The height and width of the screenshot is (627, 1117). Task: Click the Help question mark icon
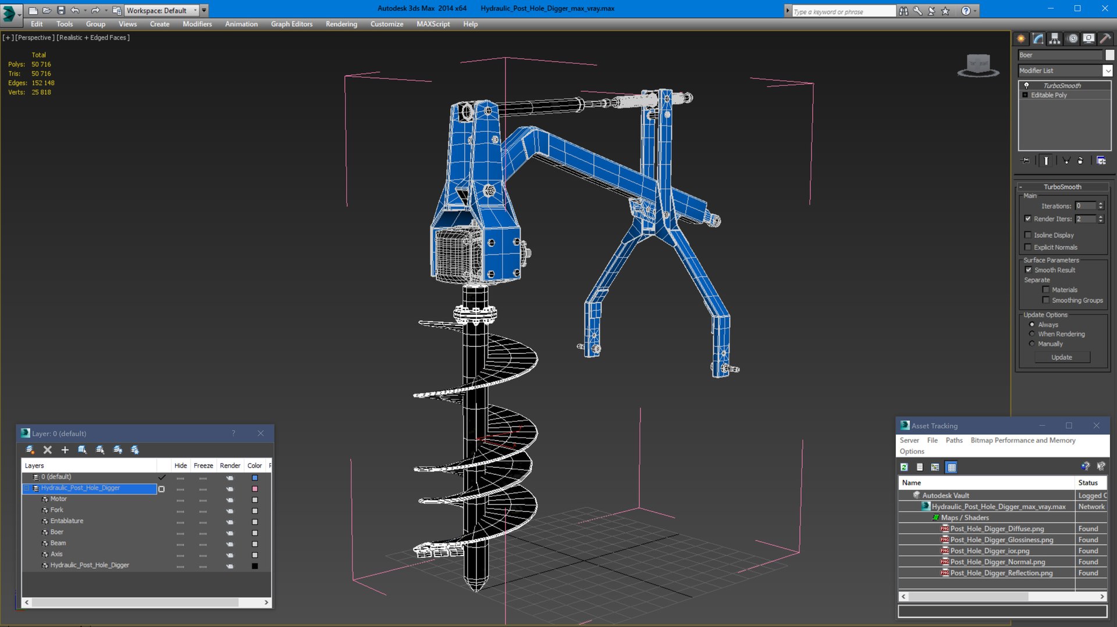tap(966, 10)
